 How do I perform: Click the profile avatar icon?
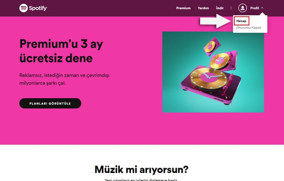pyautogui.click(x=243, y=8)
